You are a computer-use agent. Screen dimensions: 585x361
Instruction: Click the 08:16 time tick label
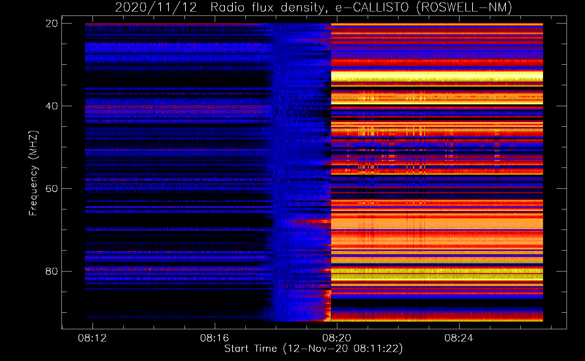click(214, 338)
